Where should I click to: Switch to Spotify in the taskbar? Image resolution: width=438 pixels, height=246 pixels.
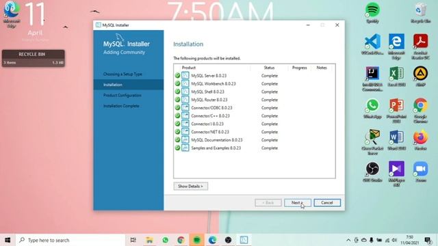point(196,240)
